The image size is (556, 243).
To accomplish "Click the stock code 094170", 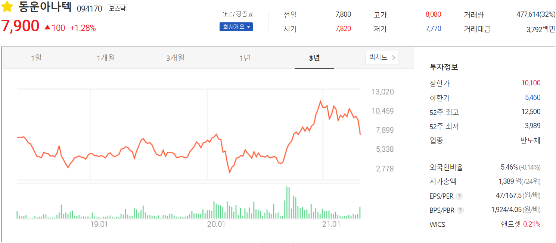I will point(89,9).
